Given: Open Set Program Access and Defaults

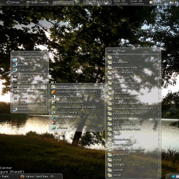Looking at the screenshot, I should 77,107.
